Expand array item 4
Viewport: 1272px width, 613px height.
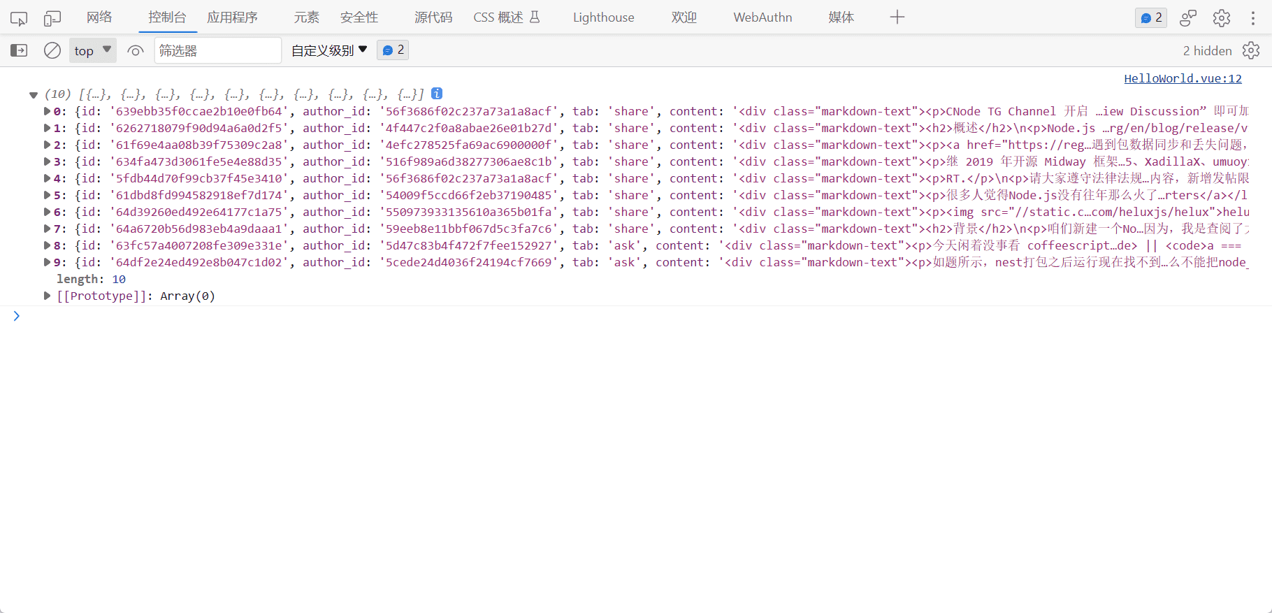[x=47, y=178]
